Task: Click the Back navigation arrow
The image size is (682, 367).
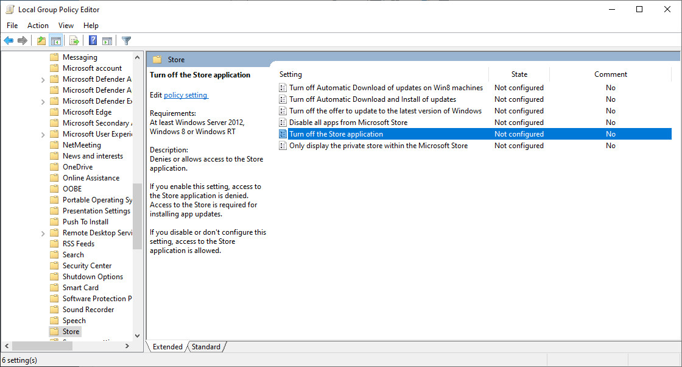Action: point(9,40)
